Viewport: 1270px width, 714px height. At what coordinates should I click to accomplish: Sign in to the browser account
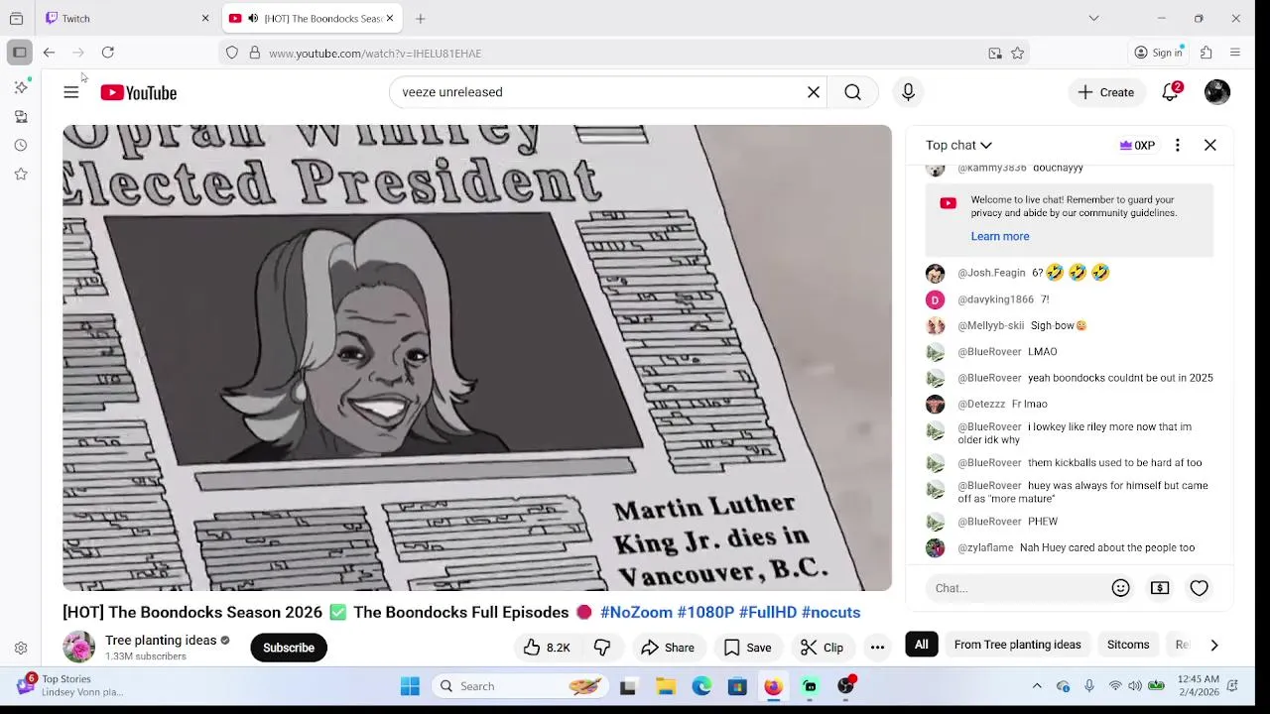tap(1159, 53)
